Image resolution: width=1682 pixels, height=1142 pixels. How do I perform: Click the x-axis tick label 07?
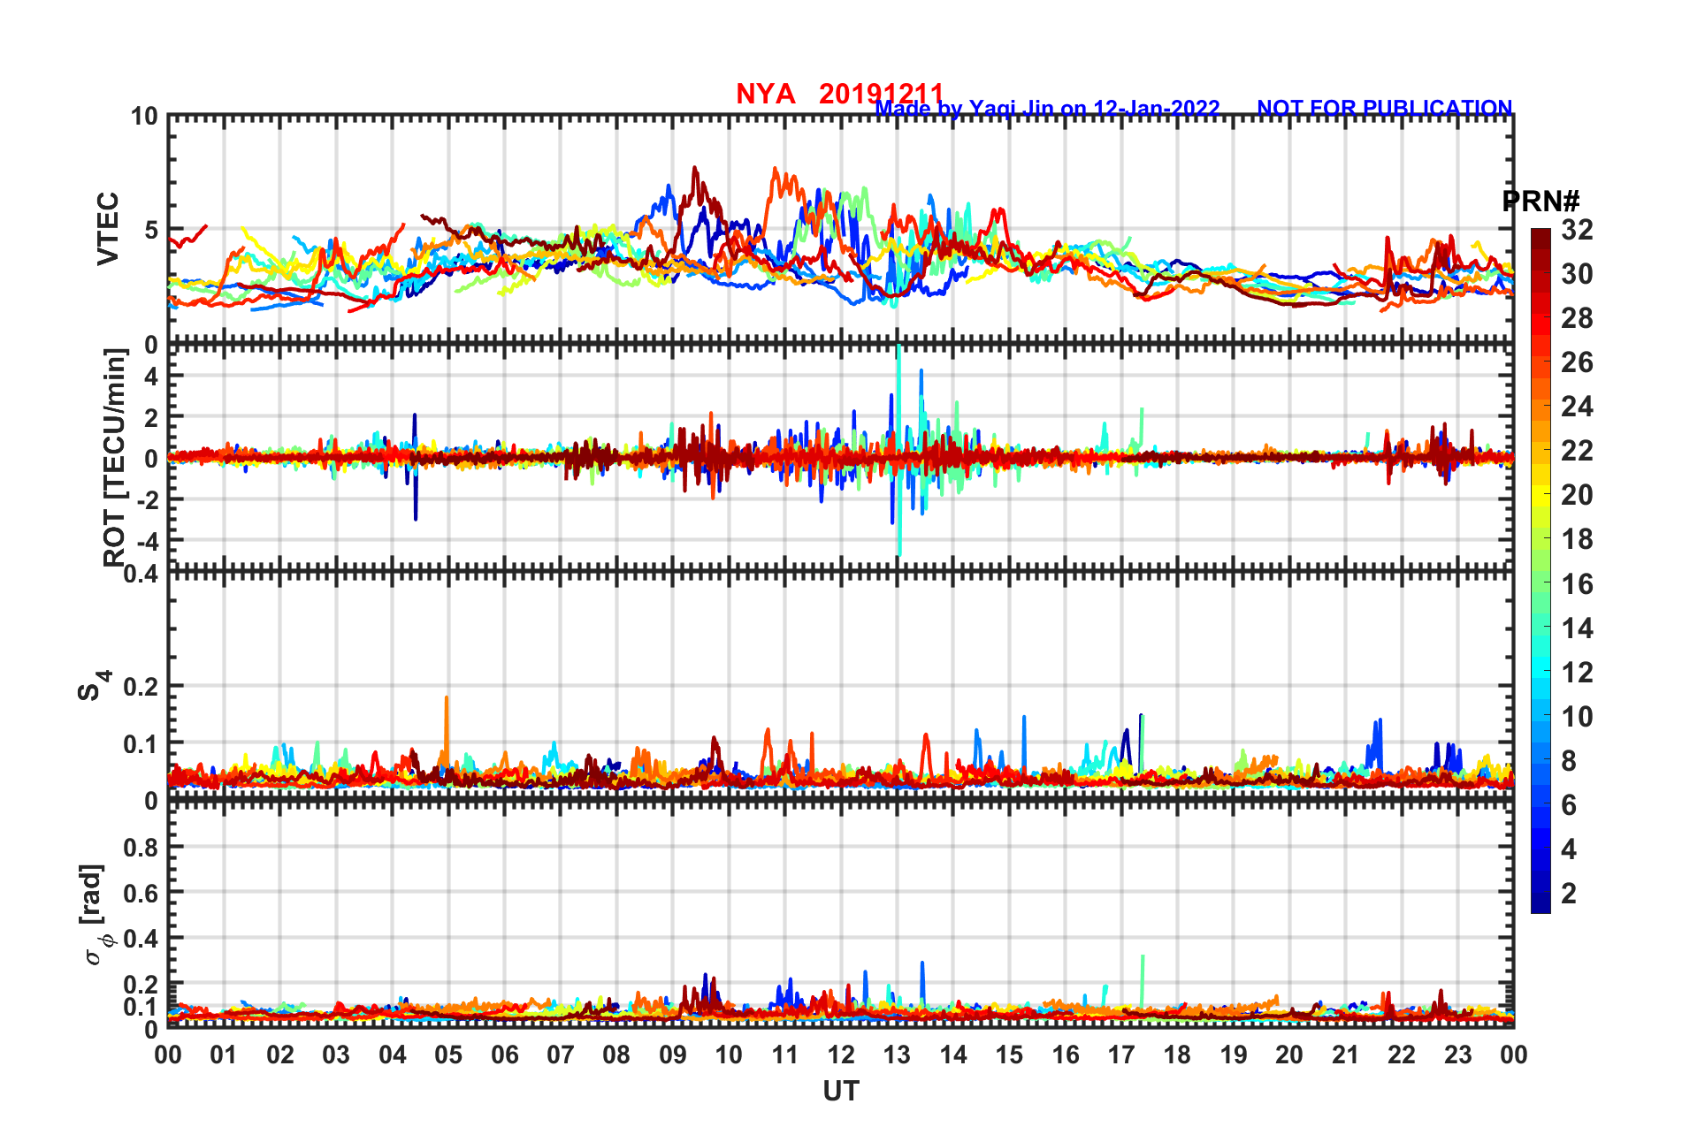[561, 1054]
